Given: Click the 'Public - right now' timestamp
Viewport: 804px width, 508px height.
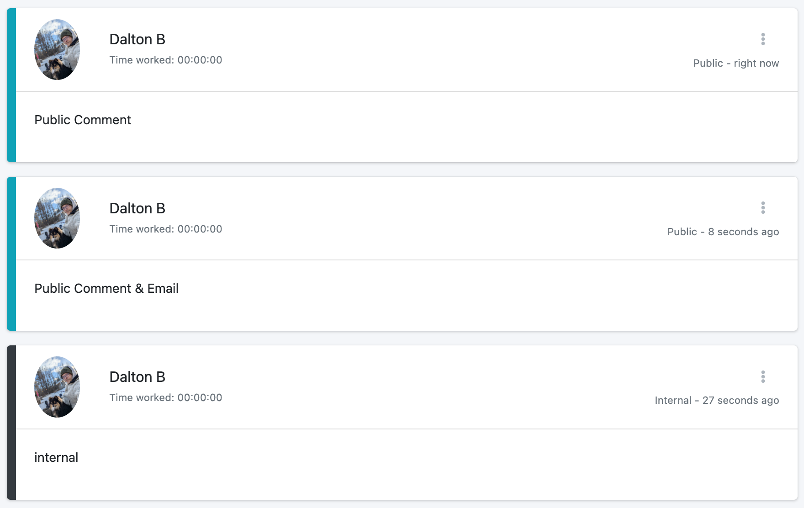Looking at the screenshot, I should point(736,63).
